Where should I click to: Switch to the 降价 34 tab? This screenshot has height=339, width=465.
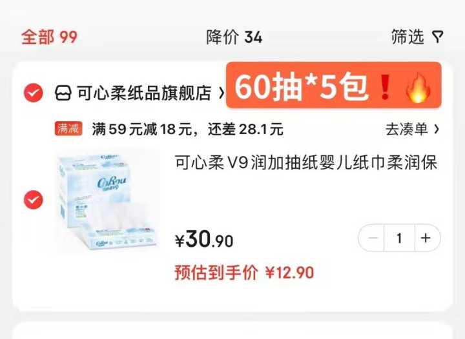tap(234, 37)
